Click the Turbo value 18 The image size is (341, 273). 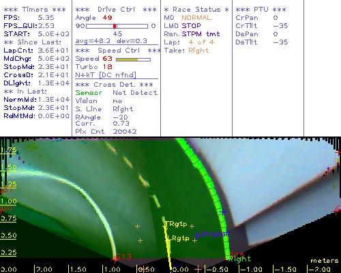coord(107,67)
